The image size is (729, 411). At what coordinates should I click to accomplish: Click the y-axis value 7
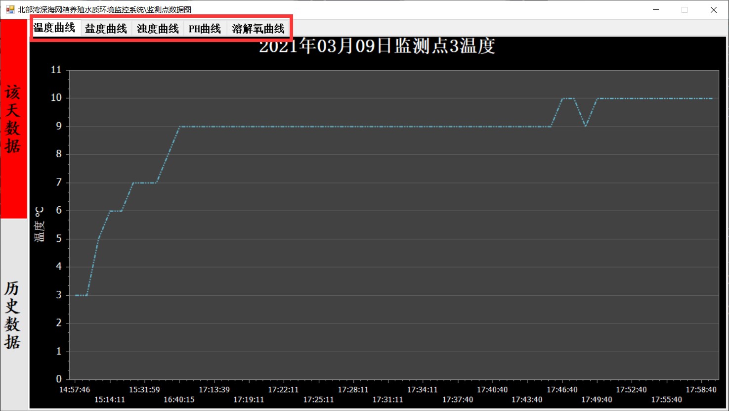click(x=59, y=183)
